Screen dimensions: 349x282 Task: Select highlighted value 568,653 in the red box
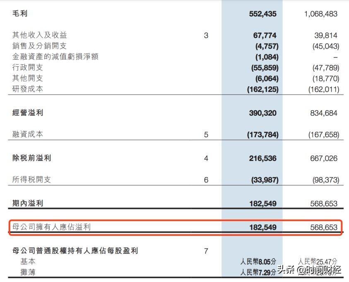click(x=324, y=227)
